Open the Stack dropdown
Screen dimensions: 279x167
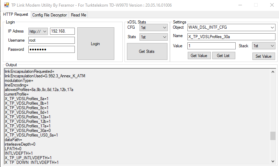(264, 46)
